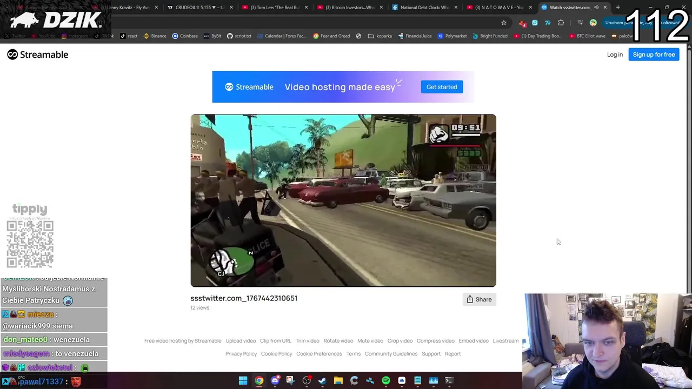
Task: Open Binance bookmark
Action: tap(155, 36)
